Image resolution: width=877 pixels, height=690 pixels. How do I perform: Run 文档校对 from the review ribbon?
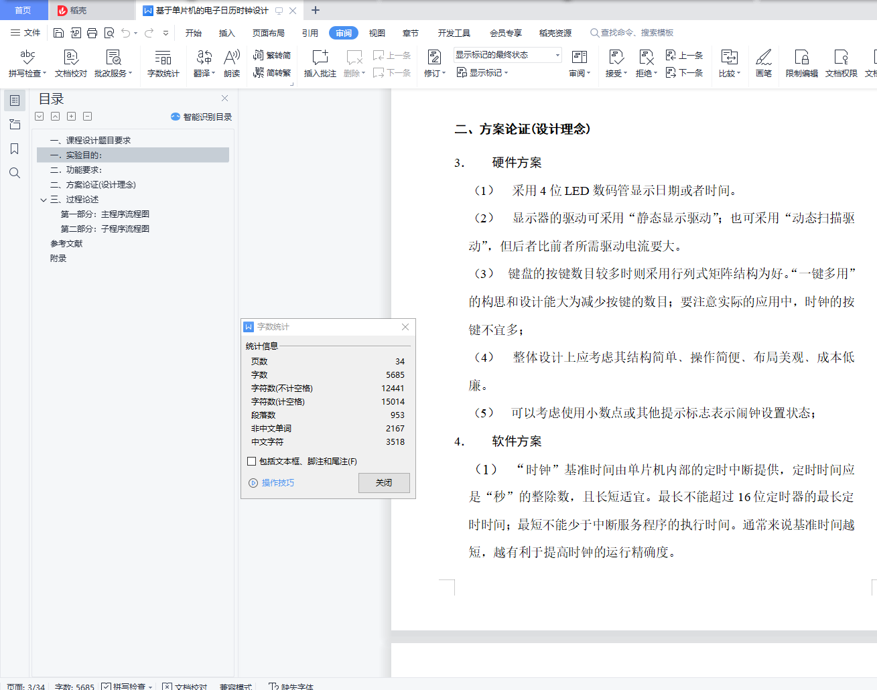(71, 64)
